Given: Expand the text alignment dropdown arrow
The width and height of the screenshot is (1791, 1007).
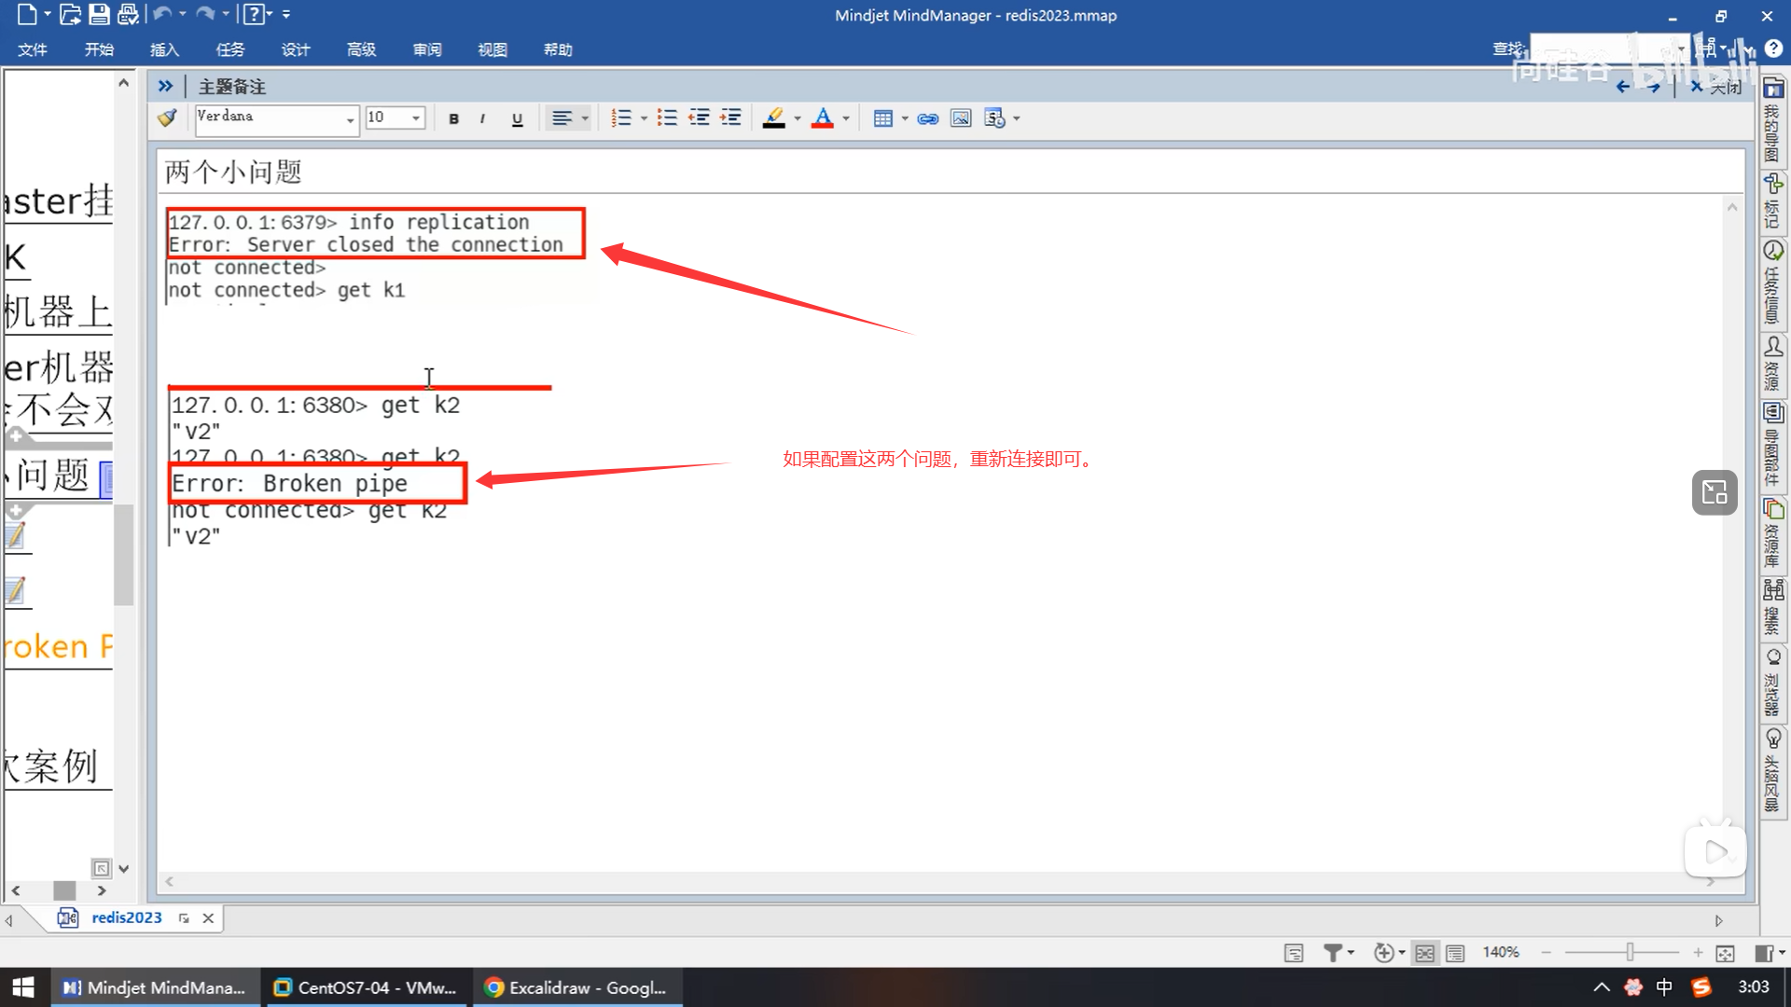Looking at the screenshot, I should [585, 118].
